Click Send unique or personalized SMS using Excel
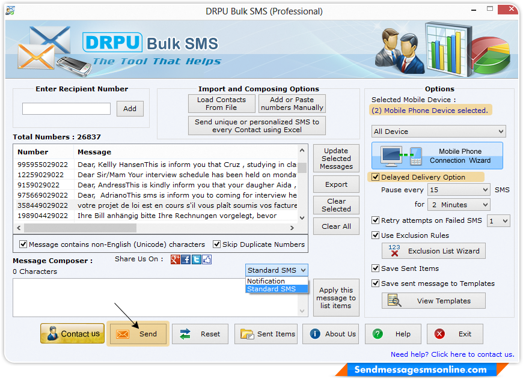This screenshot has width=523, height=379. click(257, 126)
